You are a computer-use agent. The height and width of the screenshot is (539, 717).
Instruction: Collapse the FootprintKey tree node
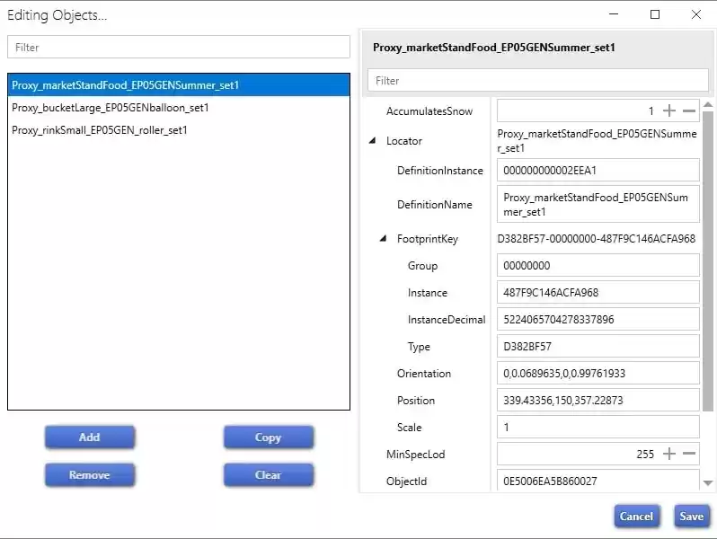point(385,239)
